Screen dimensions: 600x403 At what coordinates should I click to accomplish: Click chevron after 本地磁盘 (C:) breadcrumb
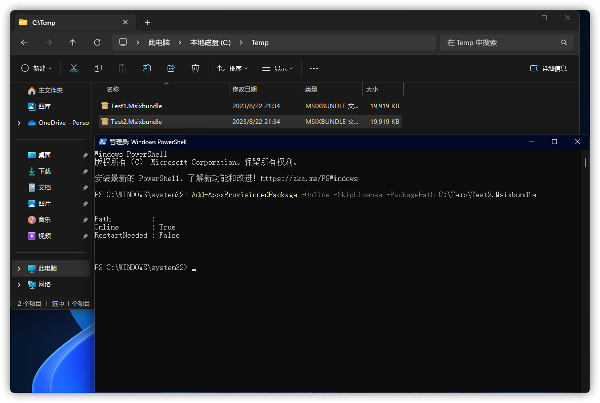(x=241, y=42)
